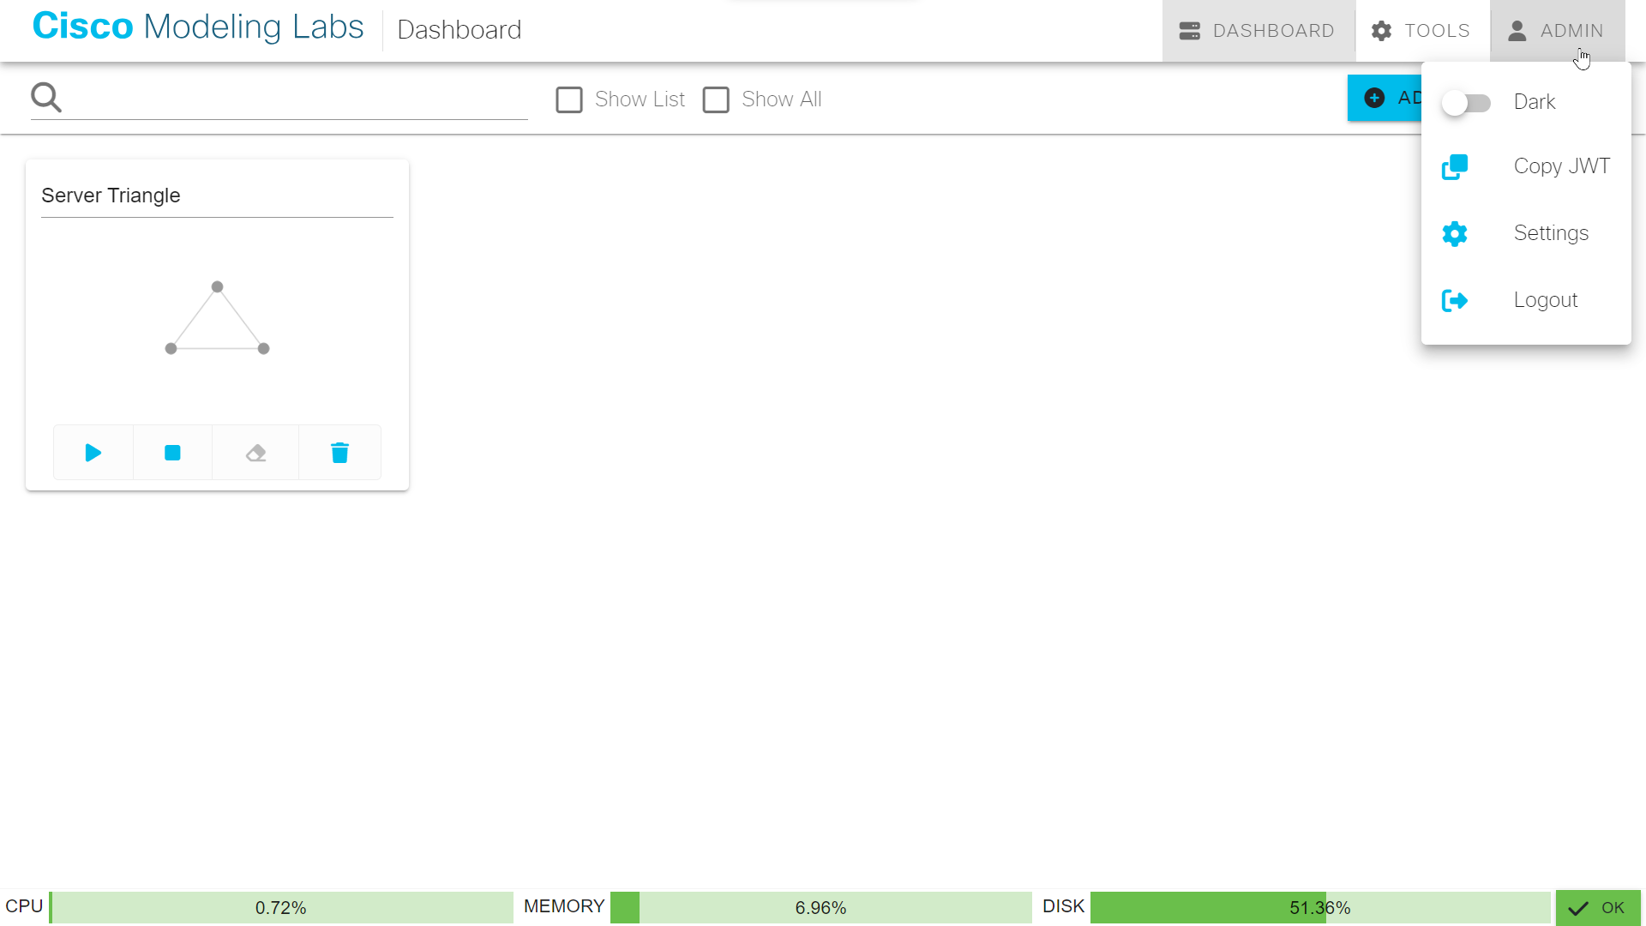
Task: Stop the Server Triangle lab
Action: (172, 453)
